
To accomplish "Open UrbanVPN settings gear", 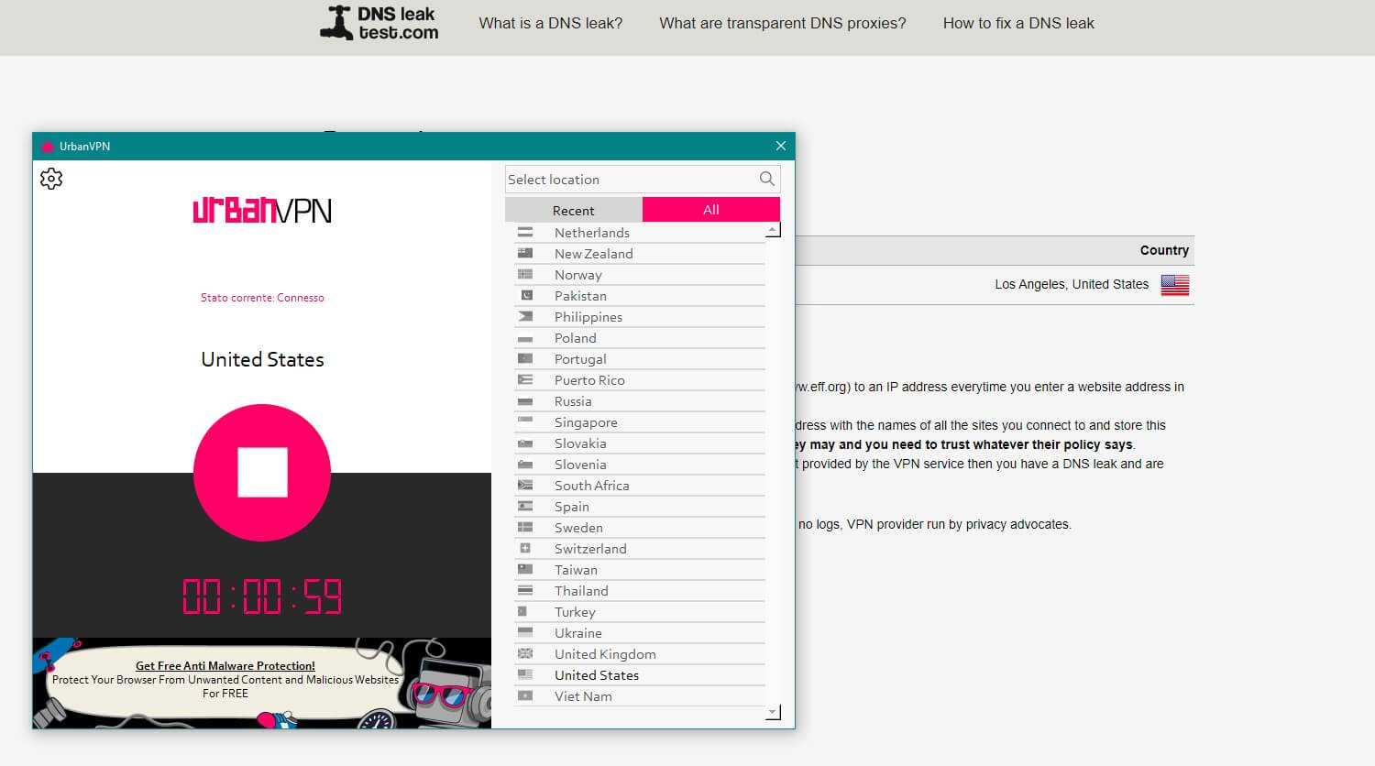I will [51, 179].
